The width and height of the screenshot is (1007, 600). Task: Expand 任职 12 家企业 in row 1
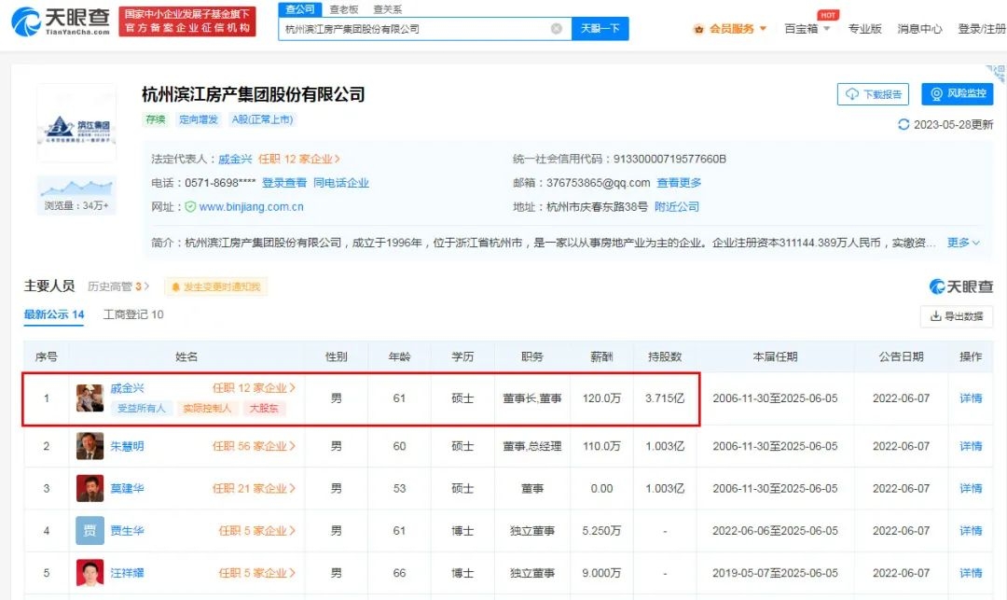(x=254, y=389)
